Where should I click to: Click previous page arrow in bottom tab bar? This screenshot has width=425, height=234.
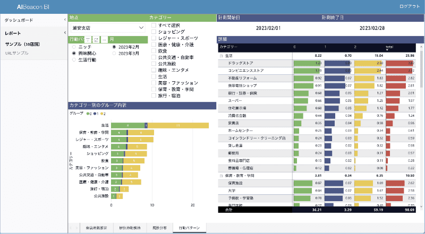[x=71, y=228]
